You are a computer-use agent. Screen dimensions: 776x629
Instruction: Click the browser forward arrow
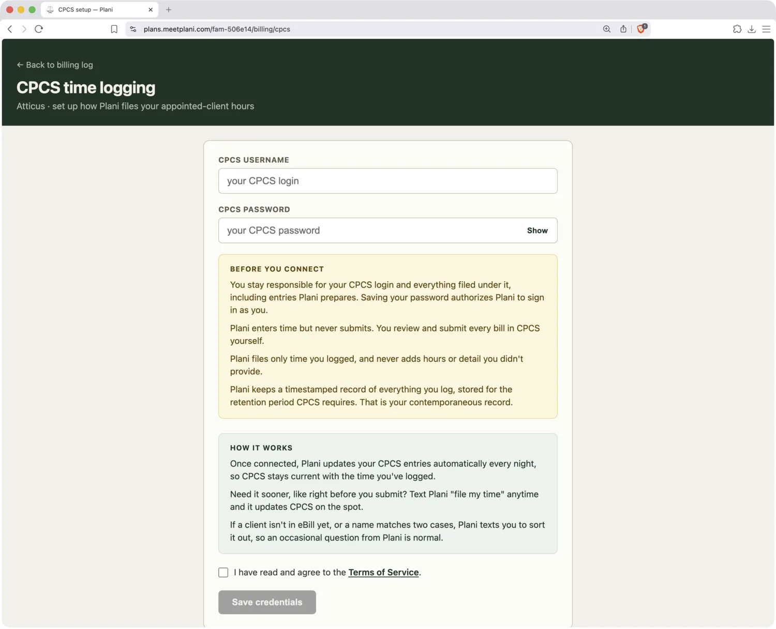pos(24,29)
